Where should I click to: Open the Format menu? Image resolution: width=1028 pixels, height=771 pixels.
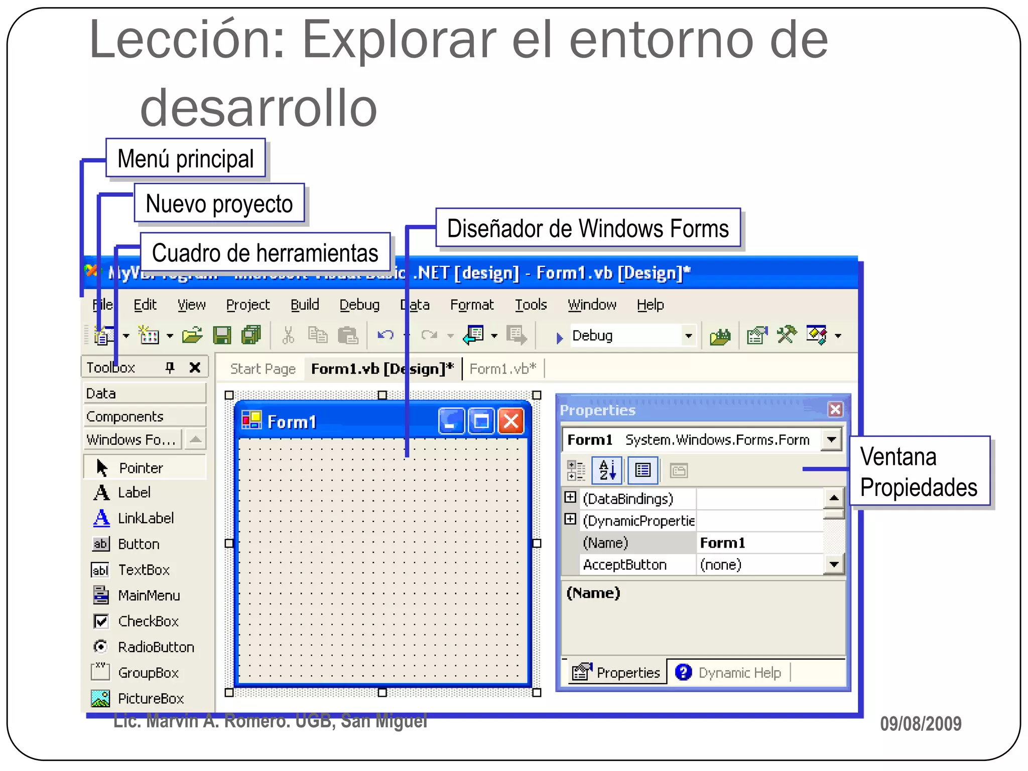coord(472,305)
